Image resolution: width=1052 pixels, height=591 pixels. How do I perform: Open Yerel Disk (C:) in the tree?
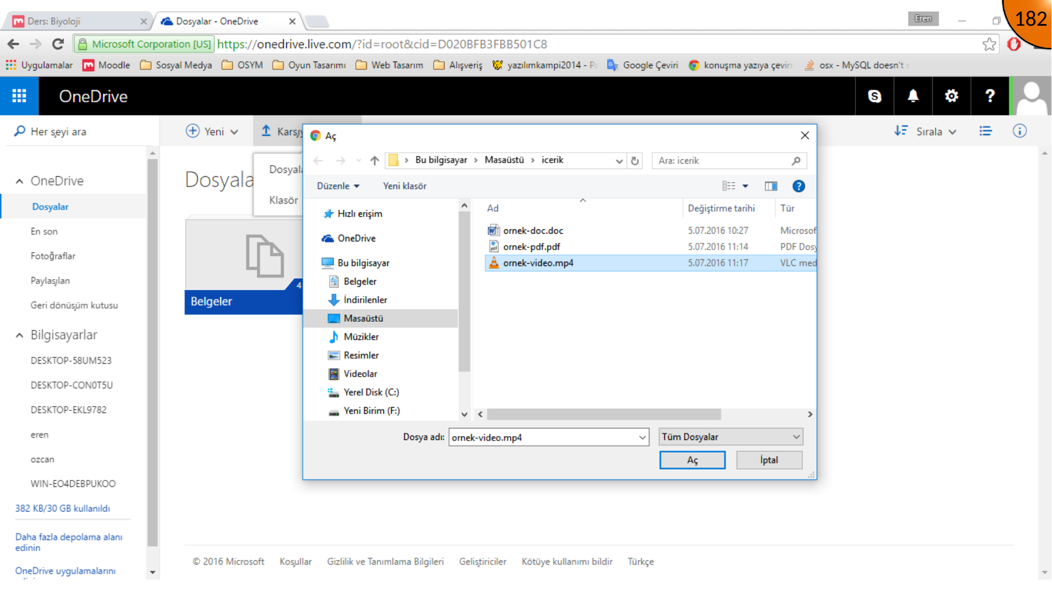coord(371,392)
